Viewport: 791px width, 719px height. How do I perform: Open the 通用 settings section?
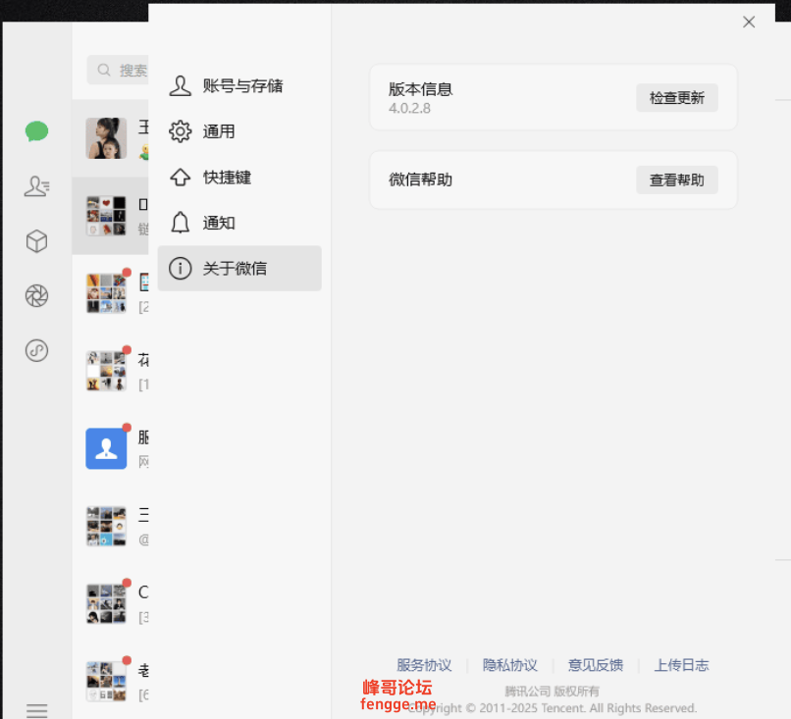click(x=239, y=131)
